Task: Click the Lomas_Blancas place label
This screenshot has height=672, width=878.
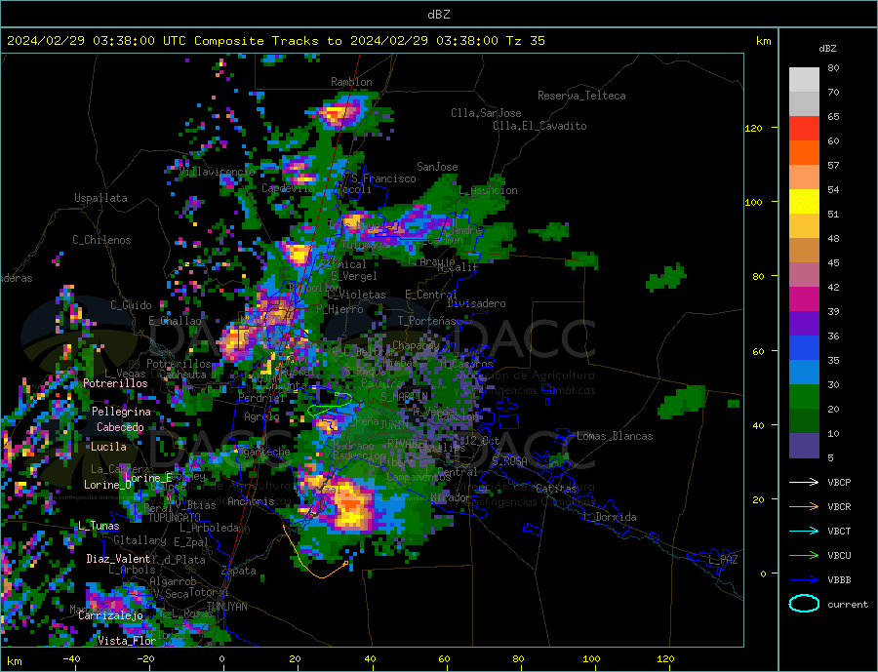Action: [x=615, y=436]
